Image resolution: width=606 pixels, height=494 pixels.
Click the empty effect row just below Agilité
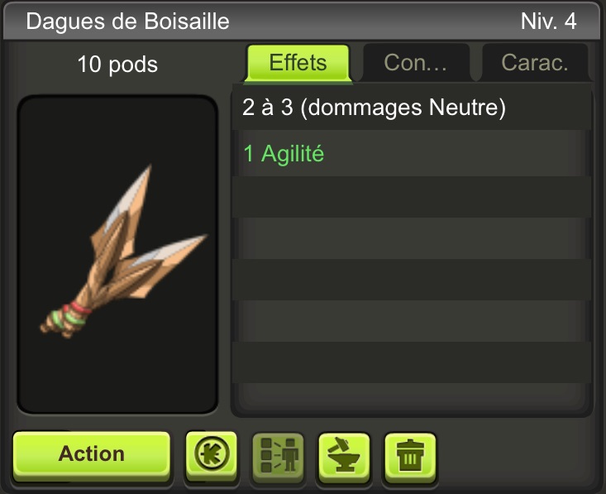(412, 196)
